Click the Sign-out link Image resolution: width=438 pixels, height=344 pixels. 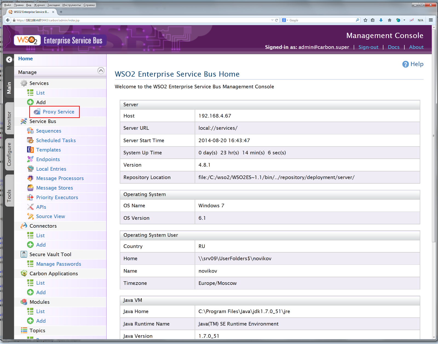coord(368,47)
